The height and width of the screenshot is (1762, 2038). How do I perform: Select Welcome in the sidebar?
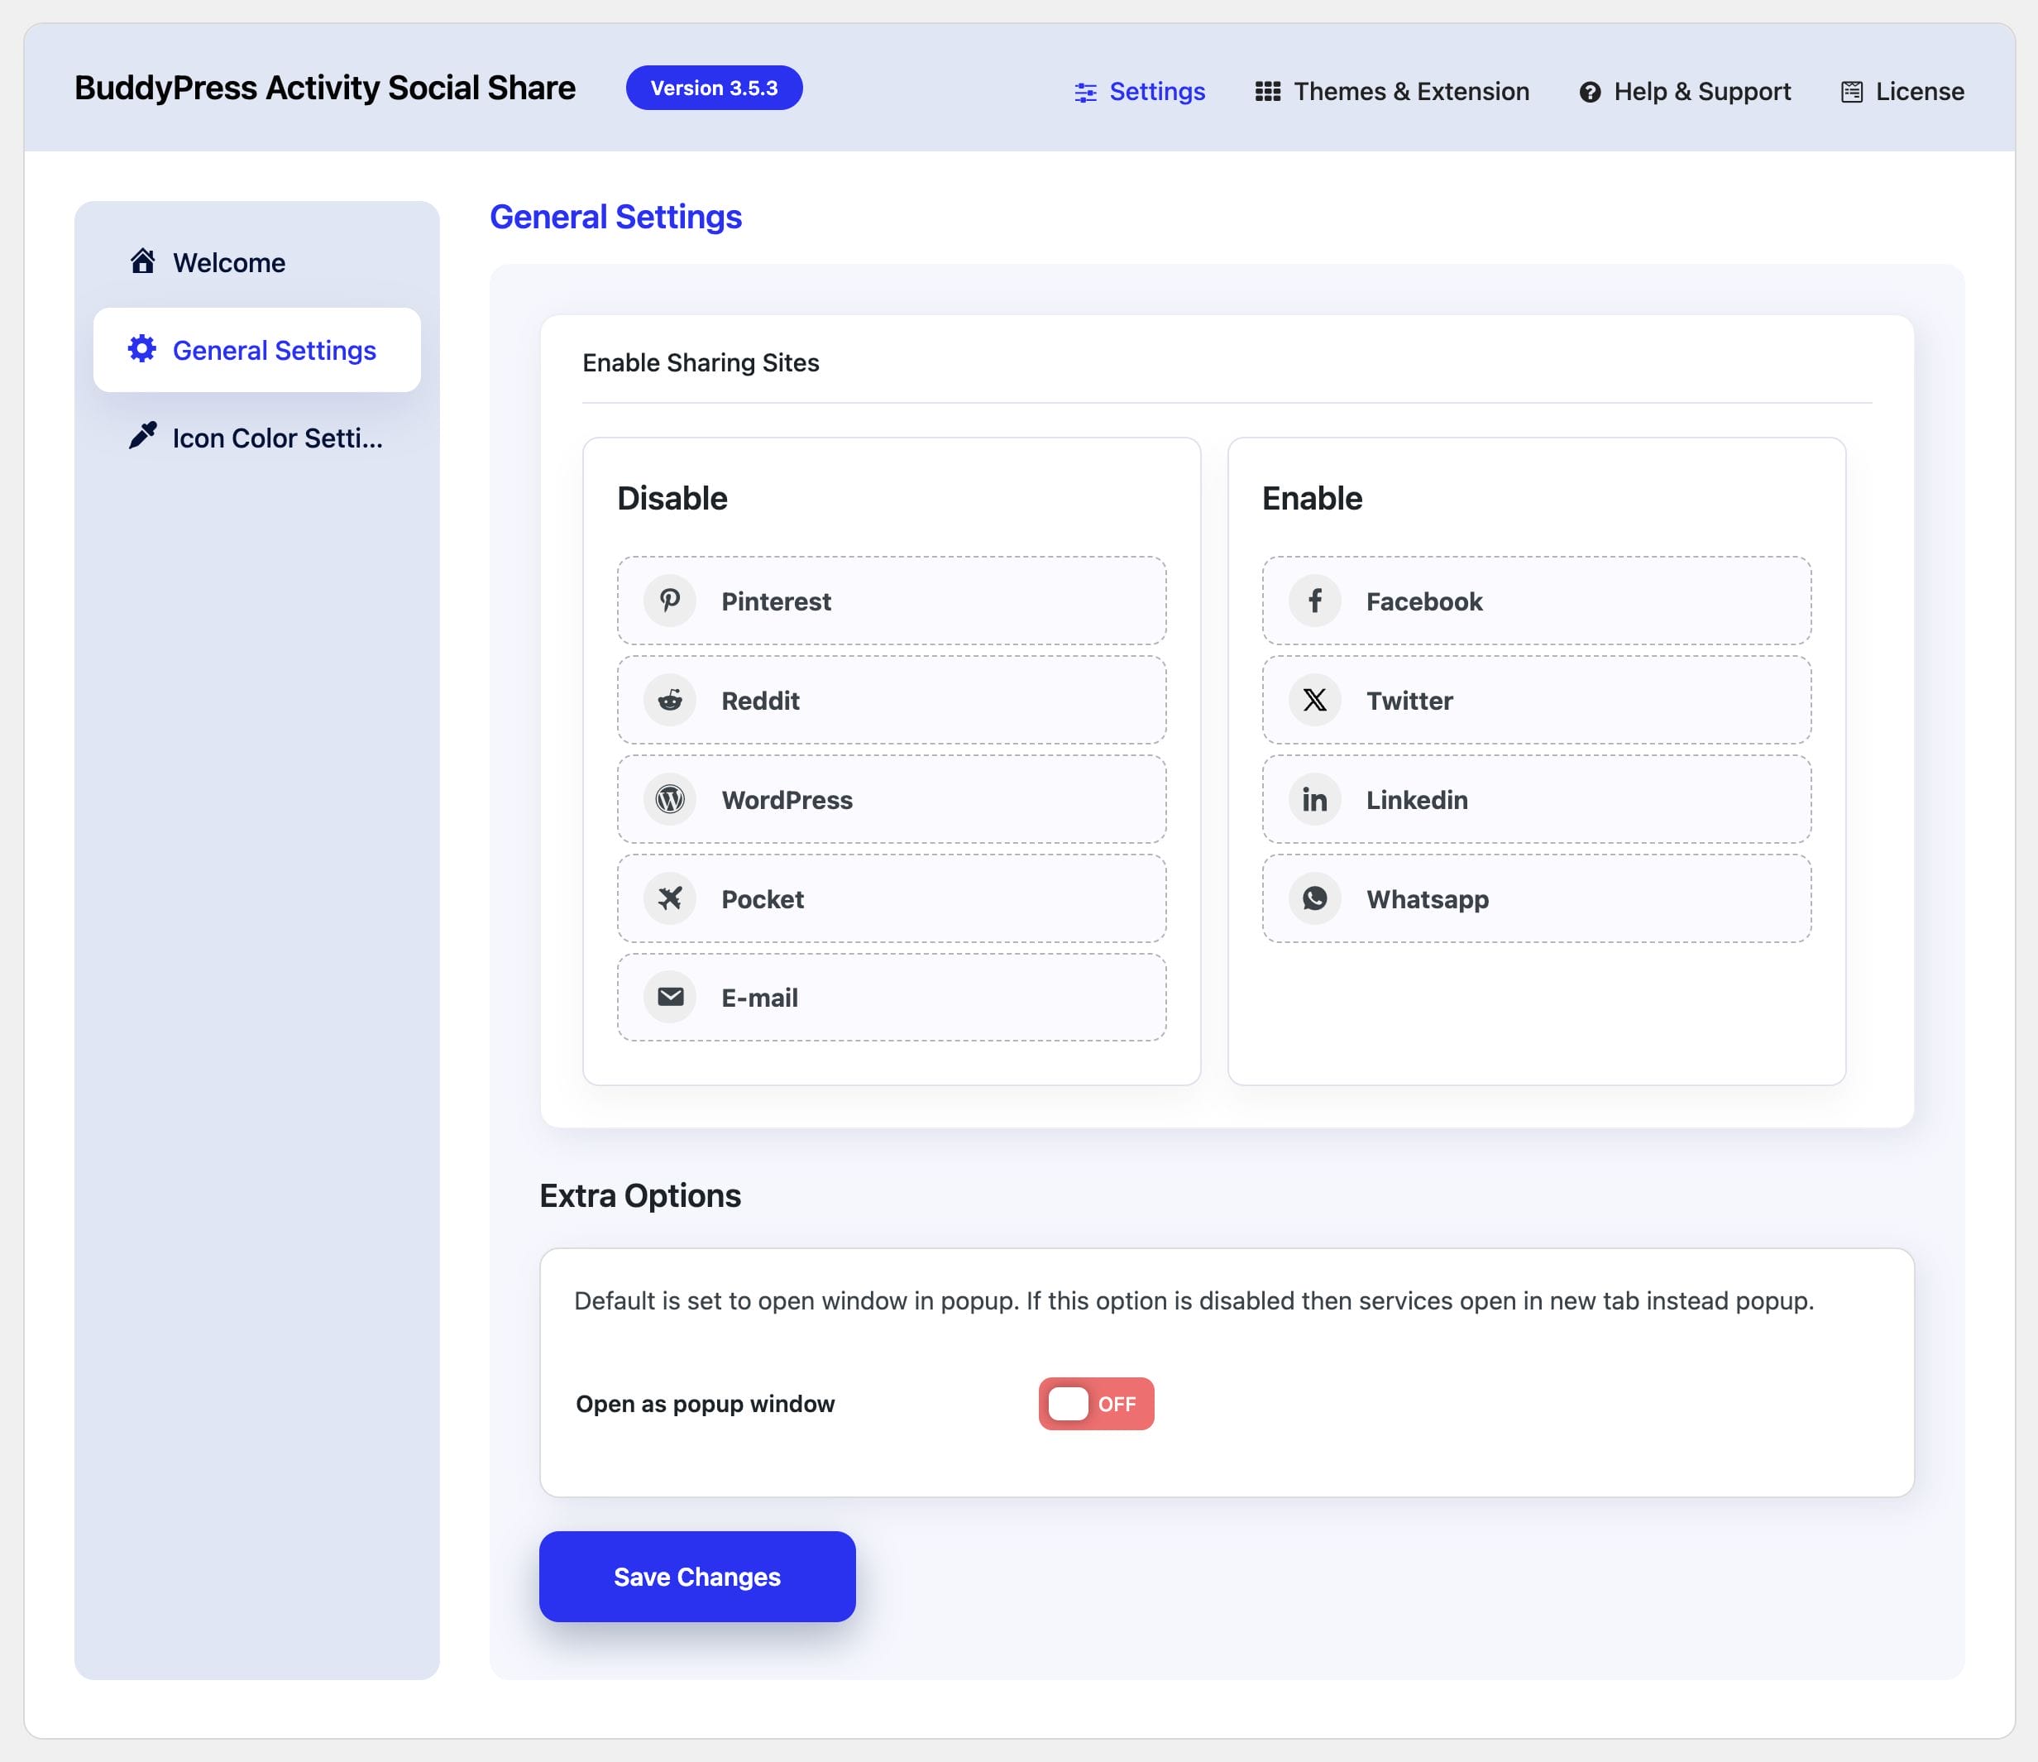click(228, 263)
